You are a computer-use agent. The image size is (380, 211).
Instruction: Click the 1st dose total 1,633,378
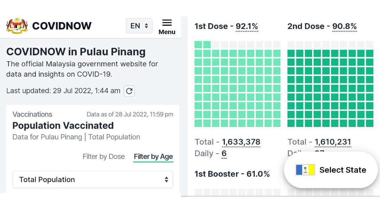(x=241, y=142)
